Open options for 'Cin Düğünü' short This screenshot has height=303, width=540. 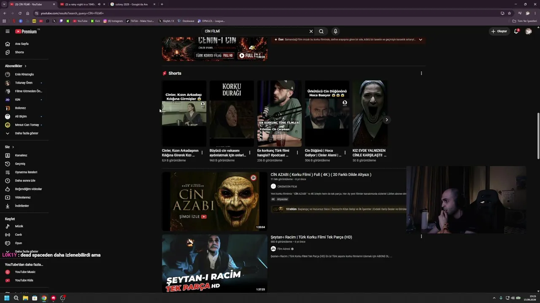click(x=345, y=153)
